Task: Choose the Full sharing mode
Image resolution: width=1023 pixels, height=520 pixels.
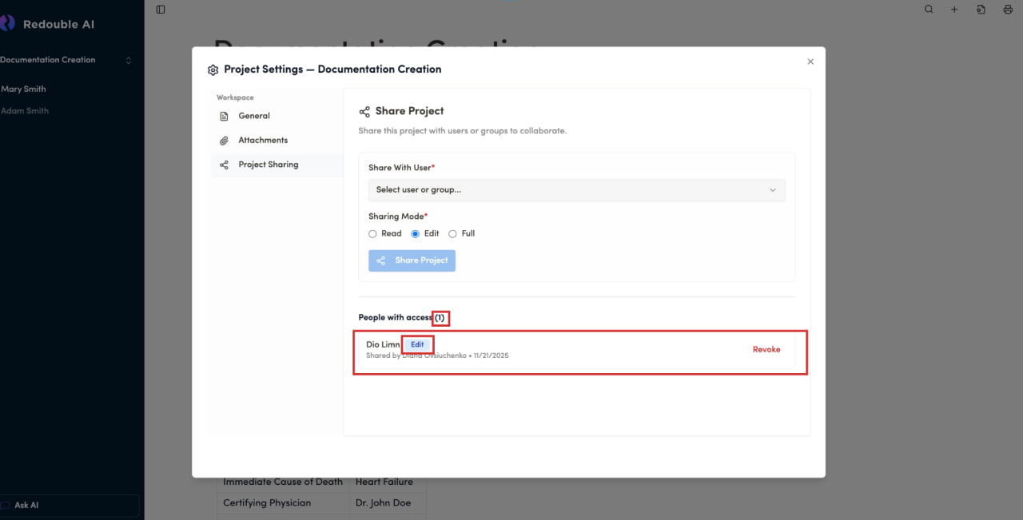Action: coord(452,234)
